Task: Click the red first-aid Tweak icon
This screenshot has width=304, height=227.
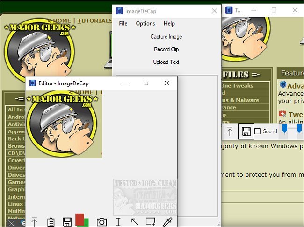Action: tap(282, 114)
